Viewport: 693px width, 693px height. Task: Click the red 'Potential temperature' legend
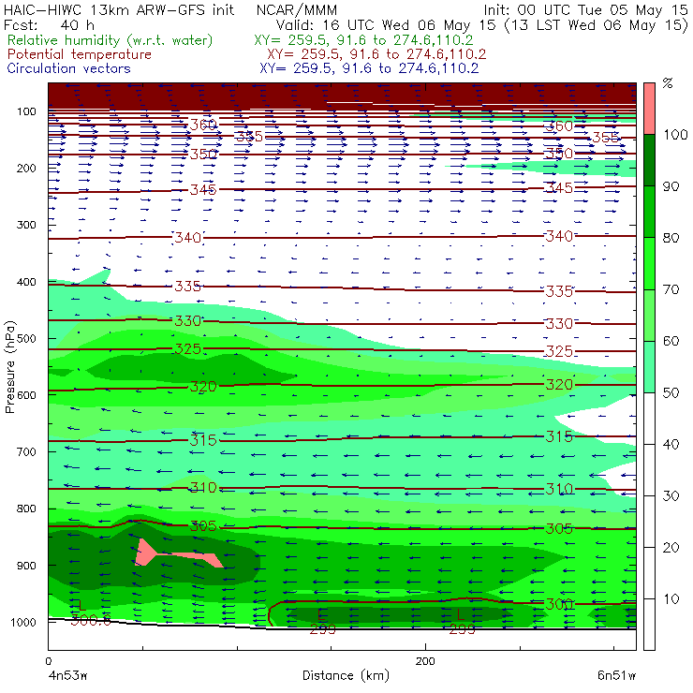click(79, 54)
